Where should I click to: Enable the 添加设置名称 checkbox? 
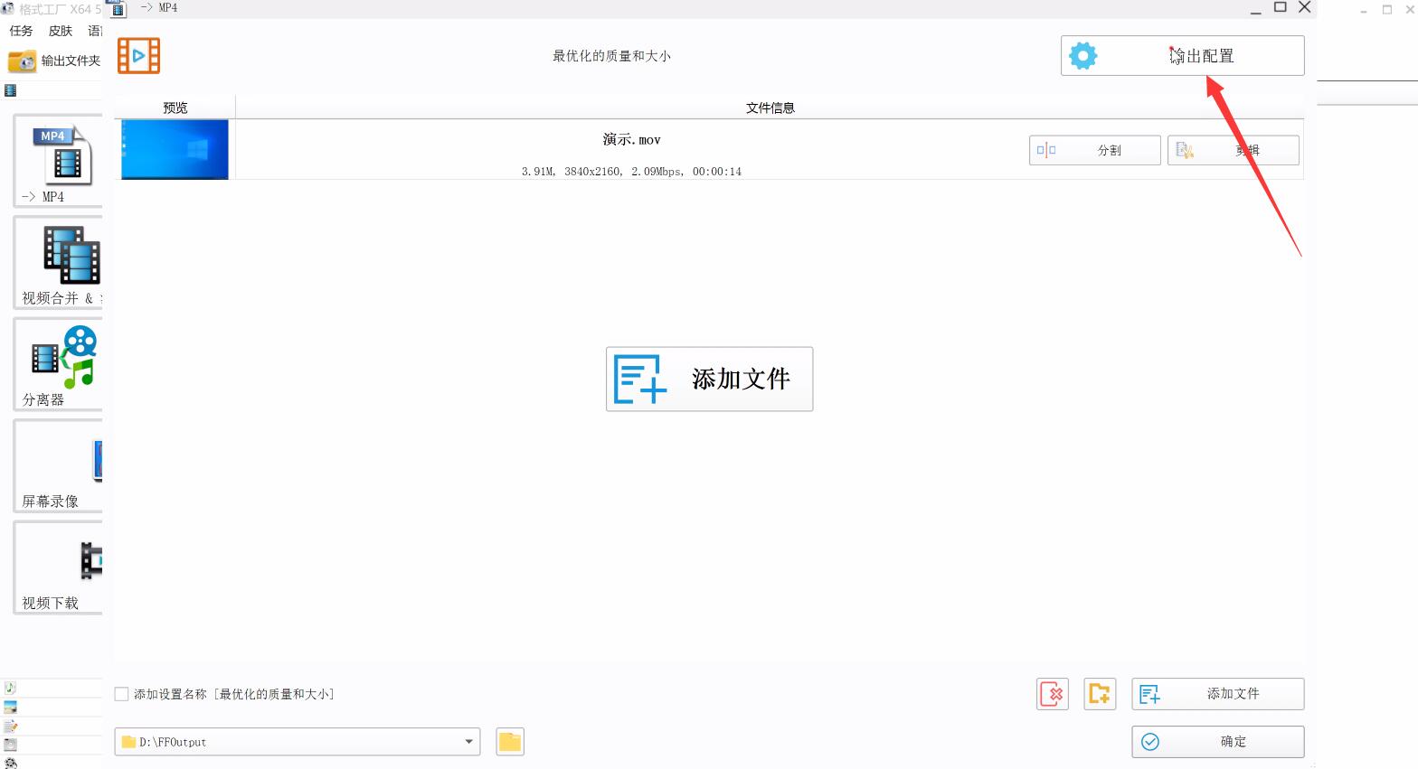121,694
